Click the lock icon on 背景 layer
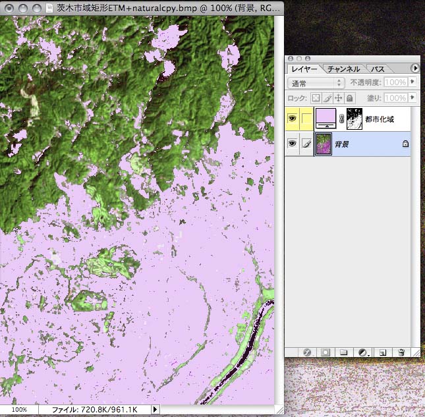This screenshot has width=425, height=417. coord(405,144)
